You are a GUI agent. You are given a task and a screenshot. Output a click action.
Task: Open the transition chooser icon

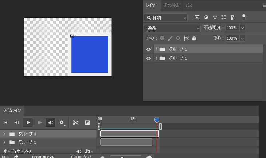(87, 123)
